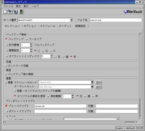
Task: Open the 実行 menu
Action: click(x=26, y=6)
